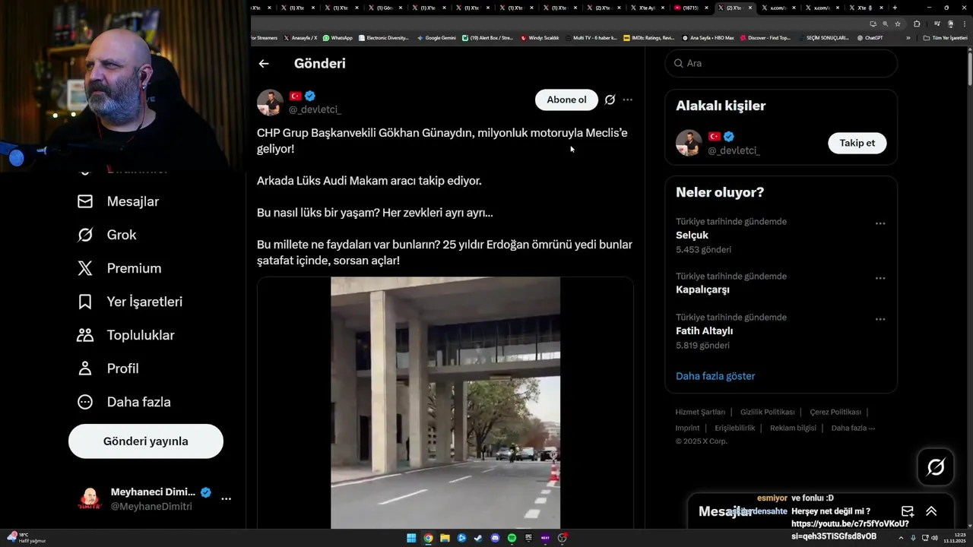The height and width of the screenshot is (547, 973).
Task: Open the IMDb: Ratings bookmark
Action: point(648,37)
